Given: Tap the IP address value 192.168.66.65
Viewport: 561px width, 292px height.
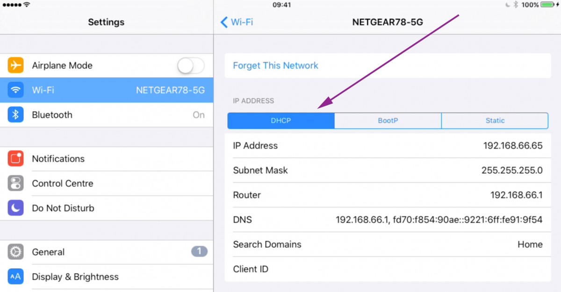Looking at the screenshot, I should click(x=513, y=146).
